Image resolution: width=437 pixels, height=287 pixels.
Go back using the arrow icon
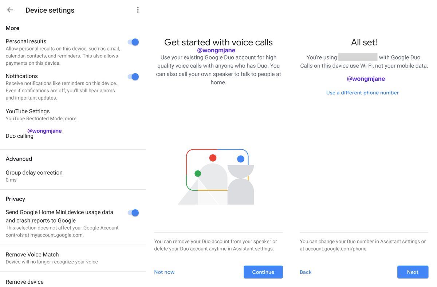pyautogui.click(x=10, y=10)
